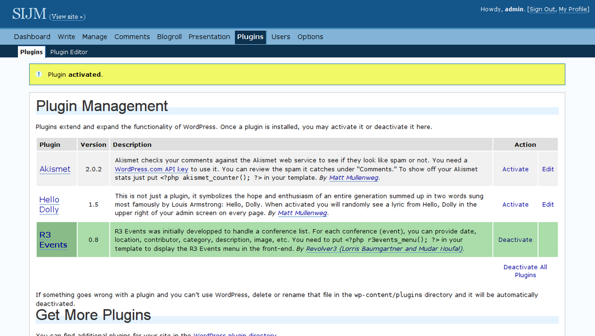Open the Presentation menu
Viewport: 595px width, 336px height.
pyautogui.click(x=209, y=37)
